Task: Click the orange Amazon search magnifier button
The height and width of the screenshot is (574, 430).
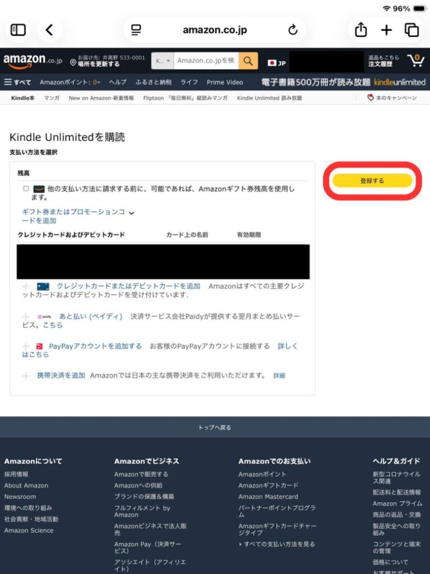Action: (x=248, y=61)
